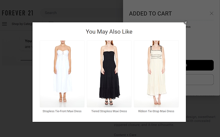Screen dimensions: 220x137
Task: Close the Added to Cart panel
Action: (x=212, y=14)
